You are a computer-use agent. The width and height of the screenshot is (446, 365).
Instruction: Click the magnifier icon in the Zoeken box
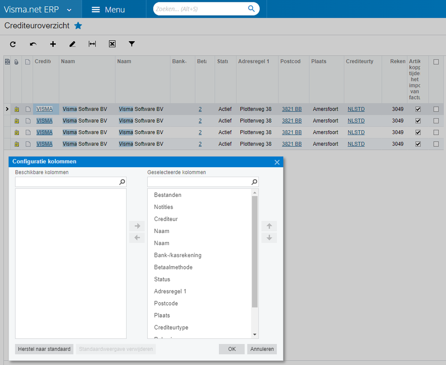pyautogui.click(x=251, y=9)
